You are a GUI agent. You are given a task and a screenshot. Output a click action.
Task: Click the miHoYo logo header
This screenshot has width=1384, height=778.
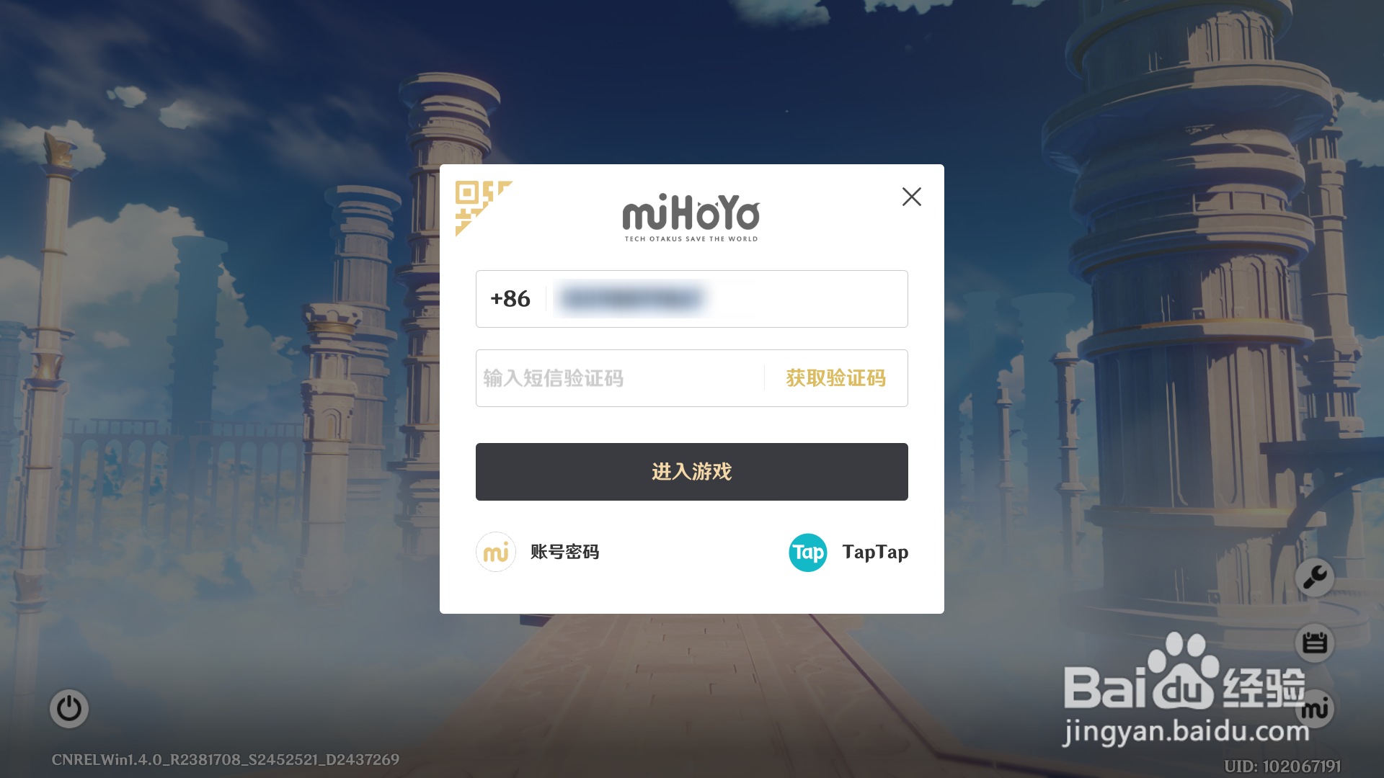(x=691, y=217)
